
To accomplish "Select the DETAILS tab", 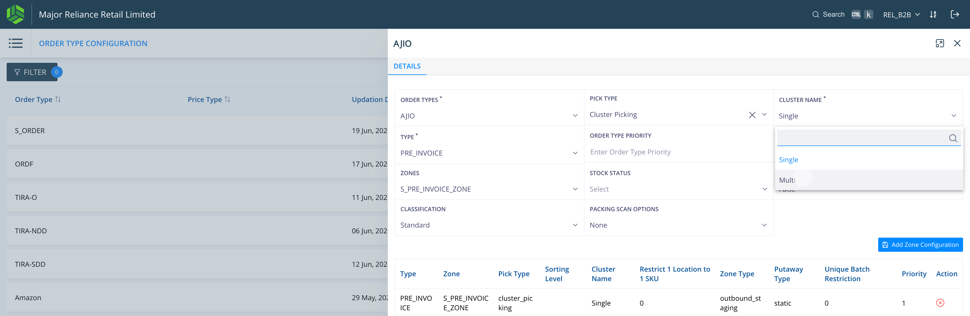I will 407,66.
